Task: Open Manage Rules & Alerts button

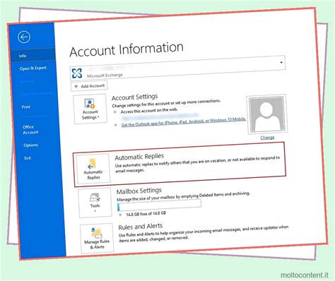Action: 97,238
